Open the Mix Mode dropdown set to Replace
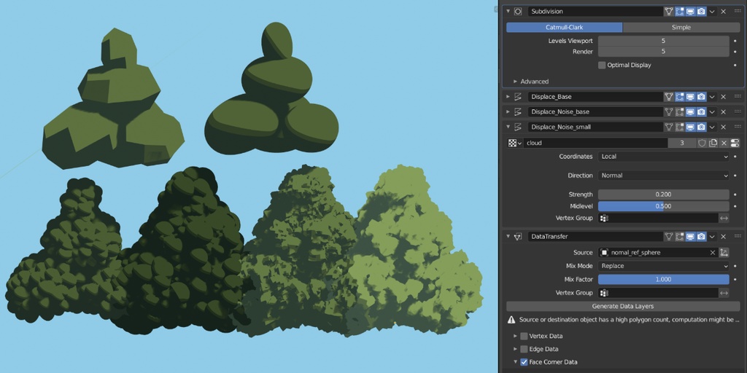Image resolution: width=747 pixels, height=373 pixels. pos(663,266)
